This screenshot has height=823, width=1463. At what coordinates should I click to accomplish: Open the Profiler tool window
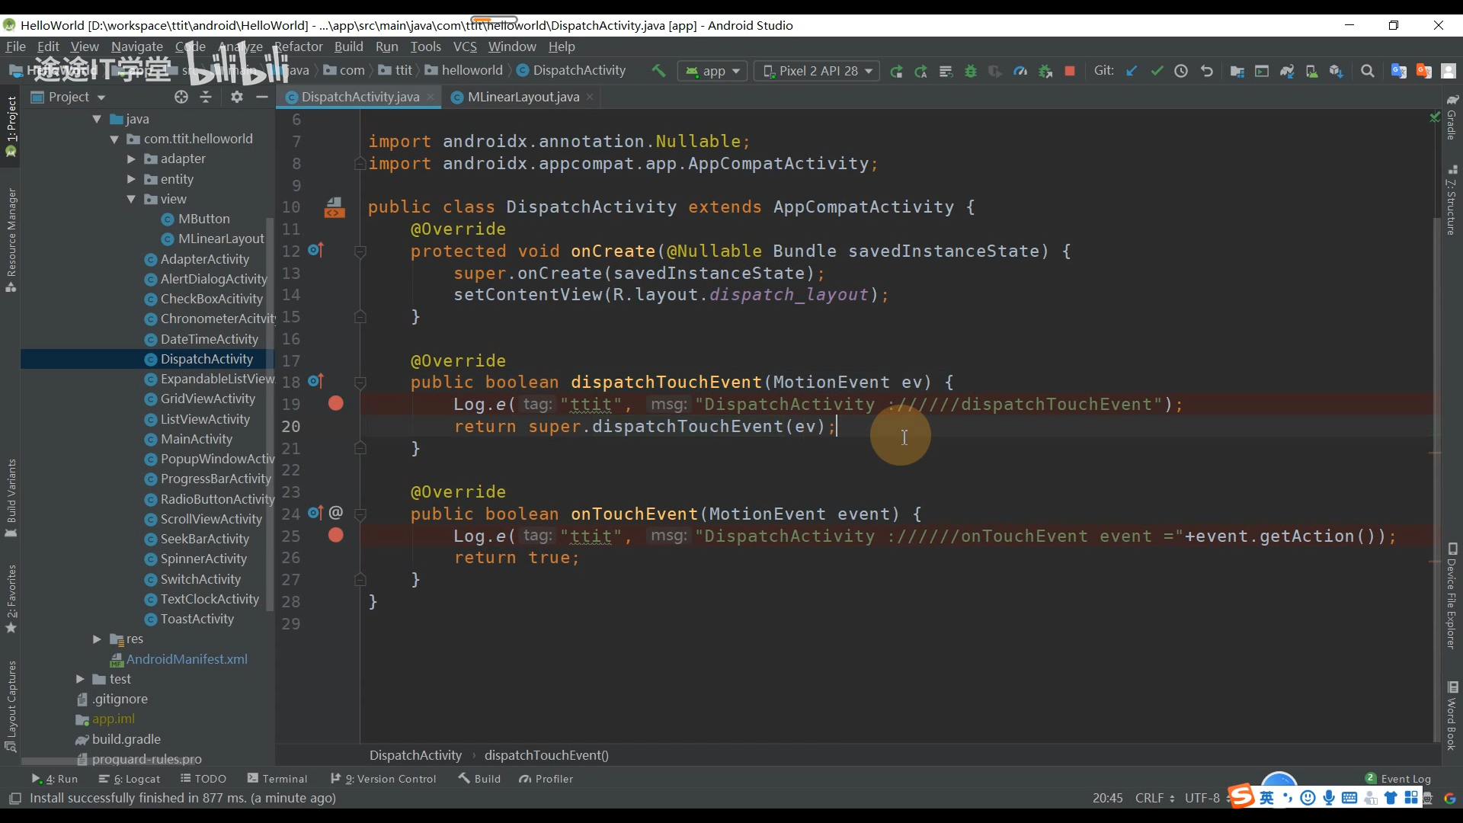(x=546, y=779)
